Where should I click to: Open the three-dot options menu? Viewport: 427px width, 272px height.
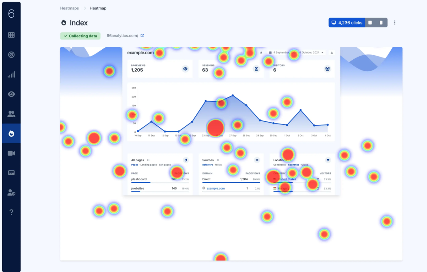pyautogui.click(x=395, y=23)
